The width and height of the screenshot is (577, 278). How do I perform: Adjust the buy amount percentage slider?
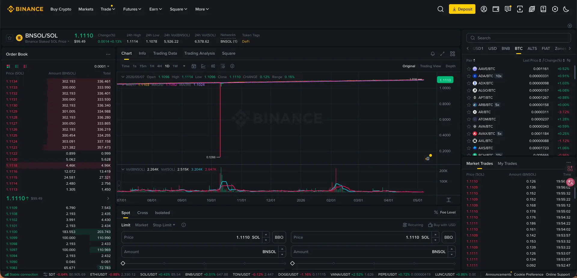pos(204,263)
